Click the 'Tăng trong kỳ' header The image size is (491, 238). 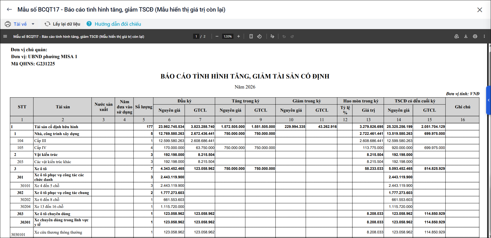click(245, 101)
